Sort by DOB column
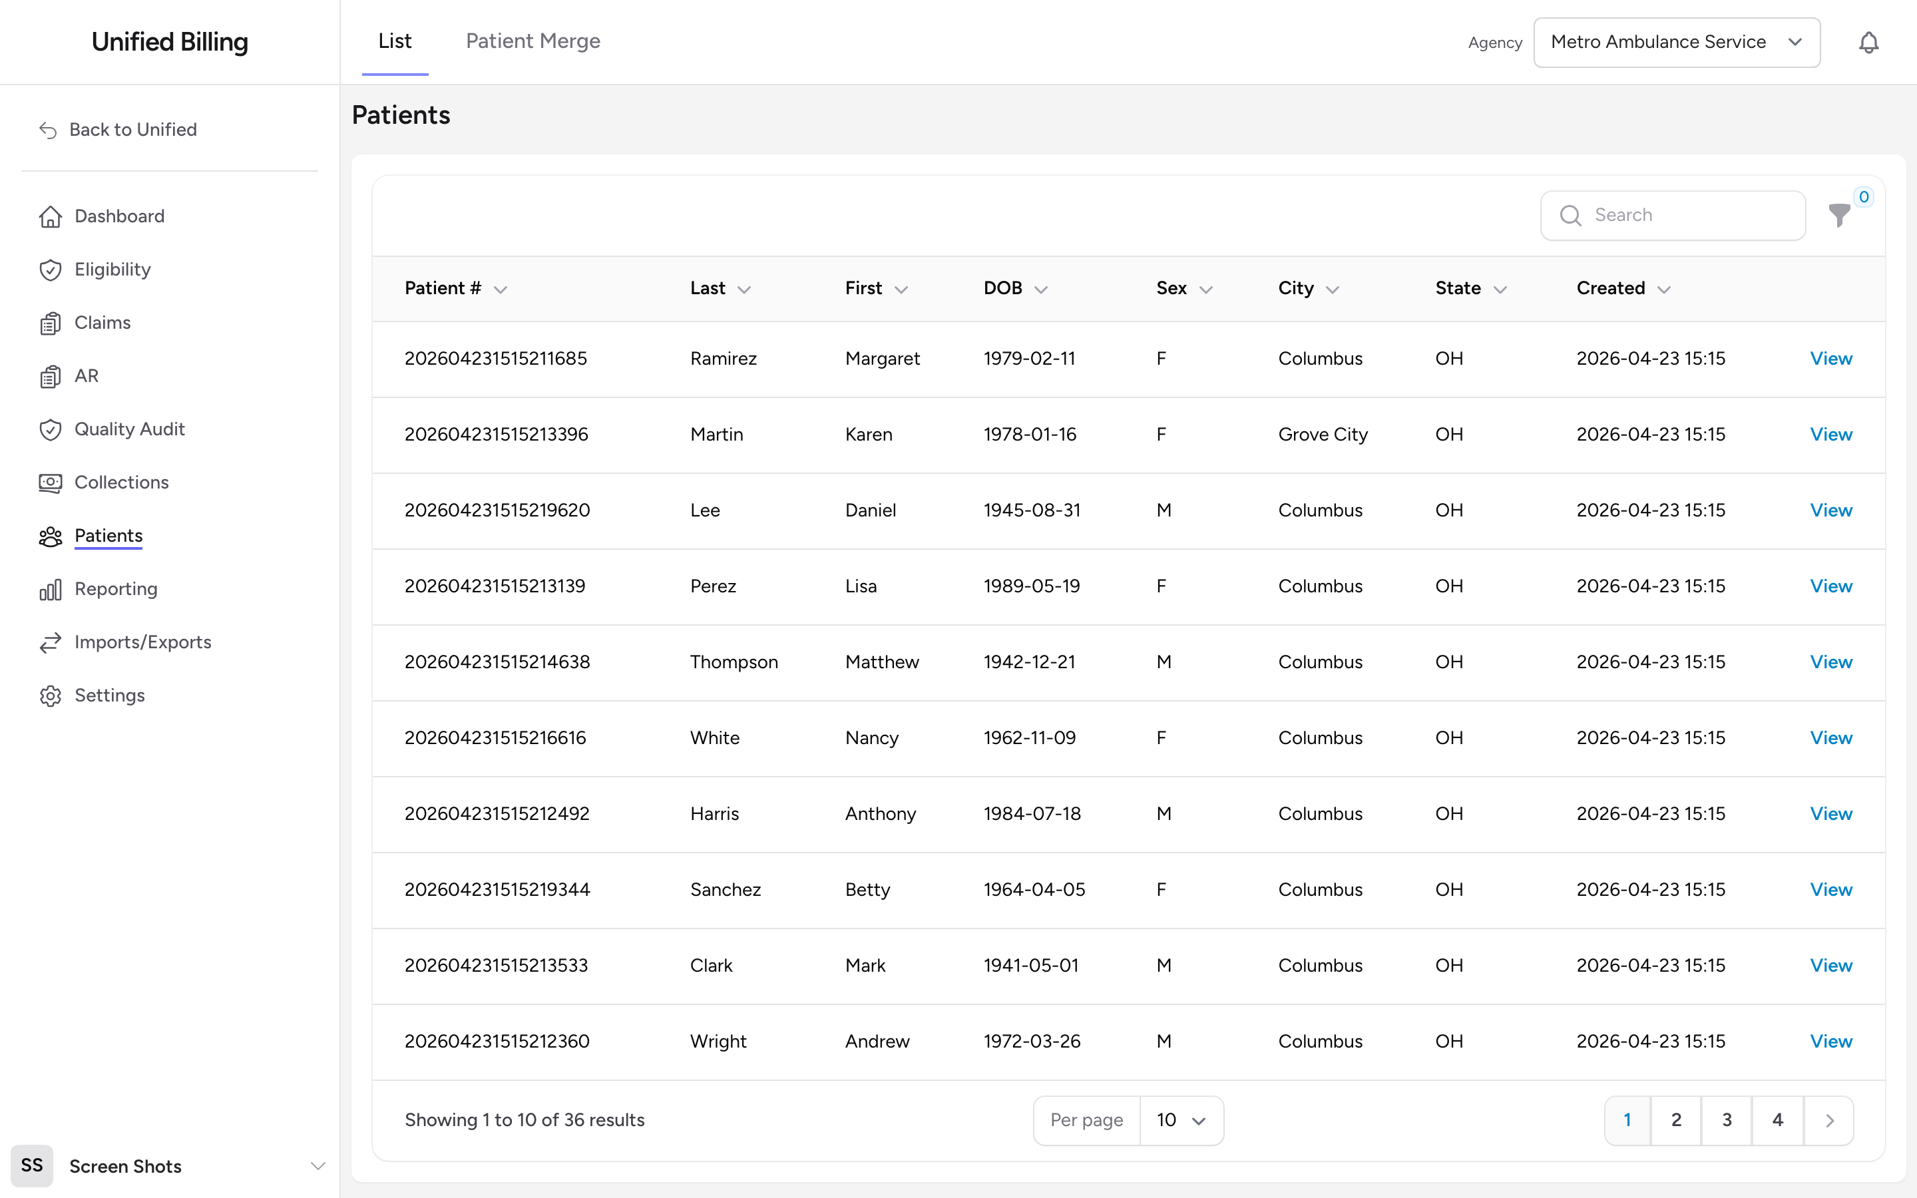The image size is (1917, 1198). click(x=1016, y=288)
